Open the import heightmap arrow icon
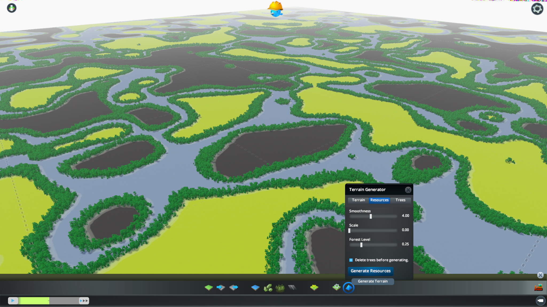The height and width of the screenshot is (307, 547). click(x=221, y=288)
